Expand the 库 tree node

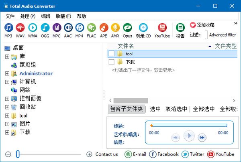tap(7, 57)
